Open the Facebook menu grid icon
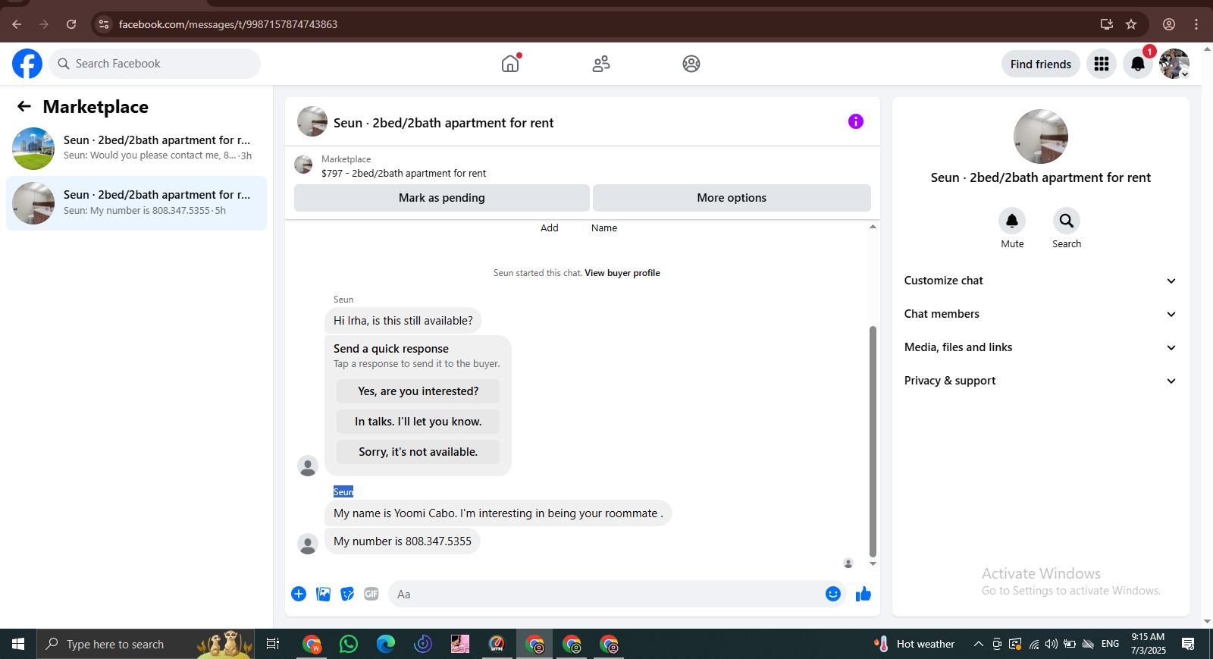This screenshot has height=659, width=1213. (x=1102, y=64)
